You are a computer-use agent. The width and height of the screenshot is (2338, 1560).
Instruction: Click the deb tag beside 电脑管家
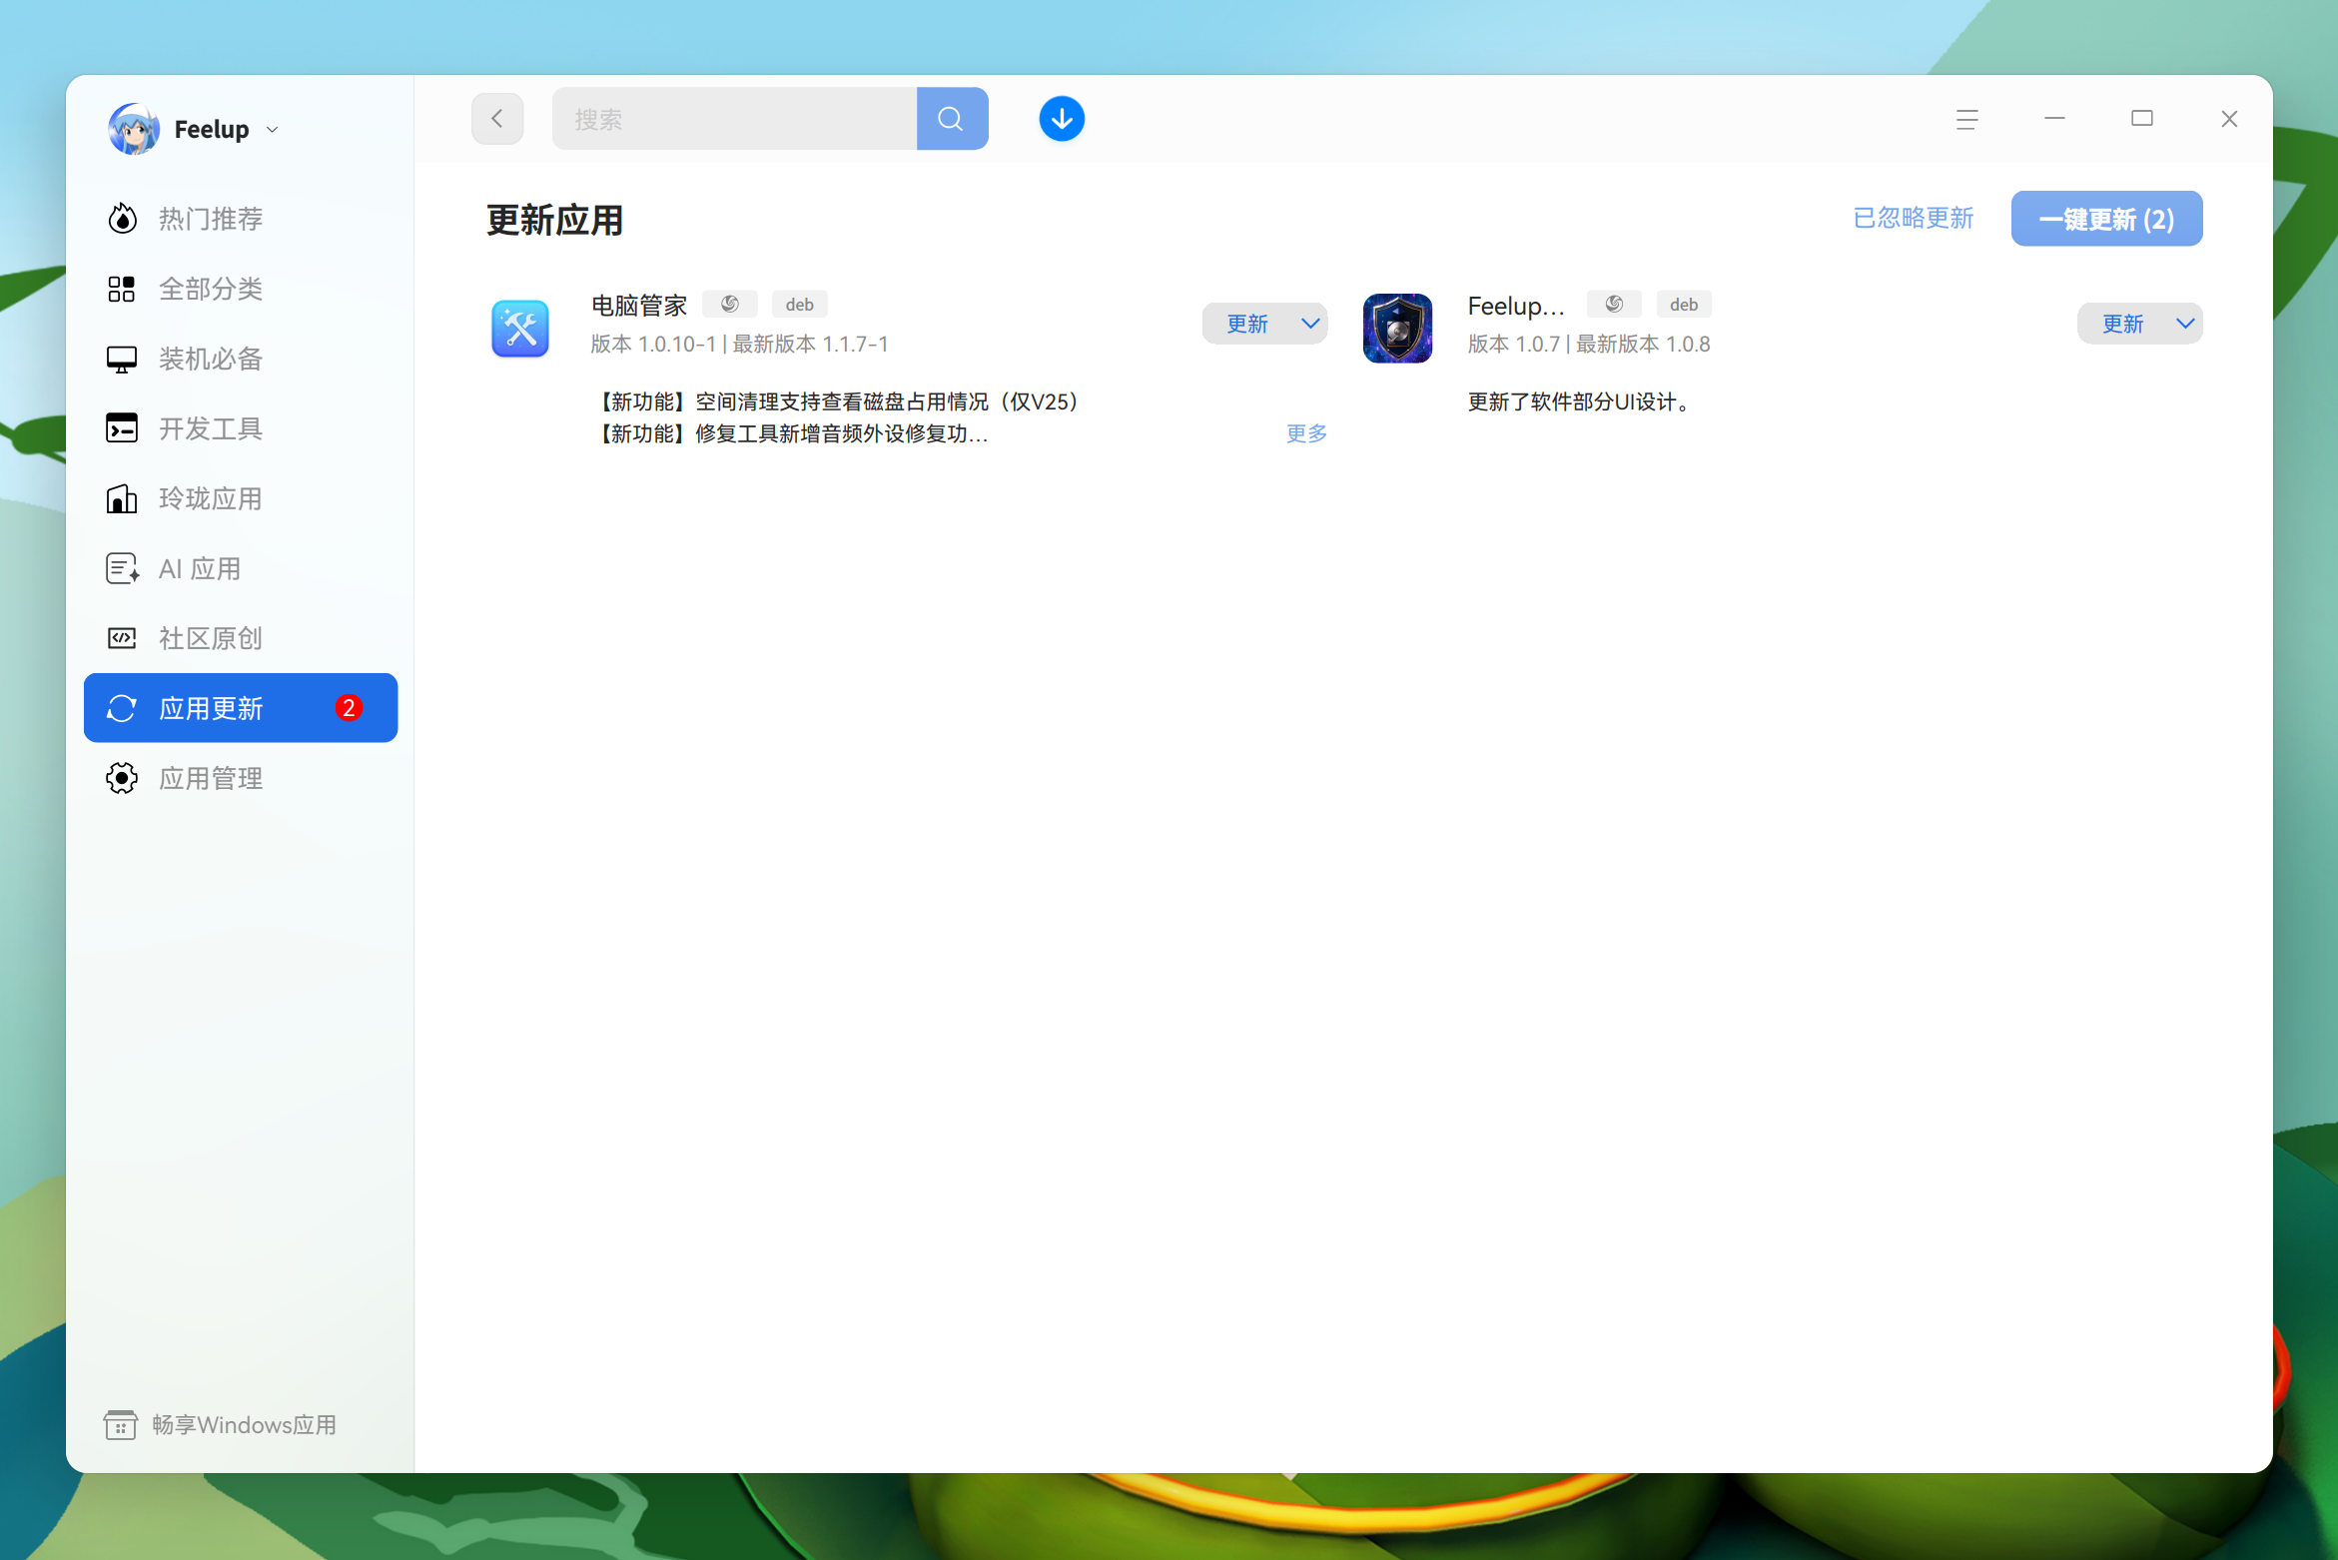click(x=799, y=305)
